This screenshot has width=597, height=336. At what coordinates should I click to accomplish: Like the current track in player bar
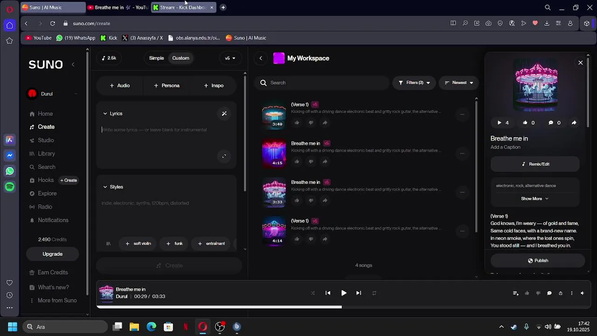coord(527,293)
